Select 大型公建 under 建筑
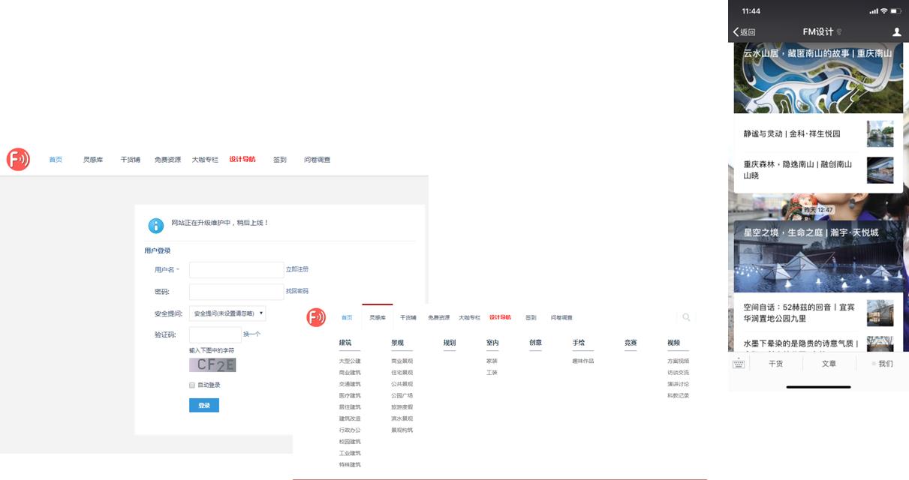The height and width of the screenshot is (480, 909). pos(350,361)
